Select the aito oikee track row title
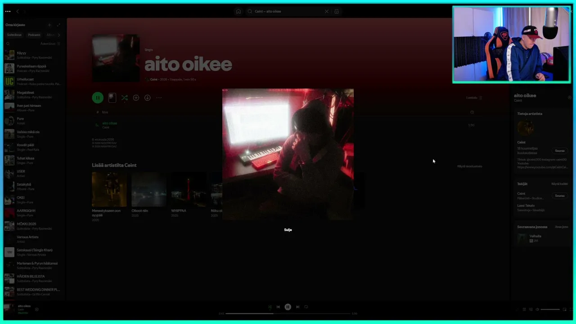This screenshot has height=324, width=576. [x=109, y=123]
